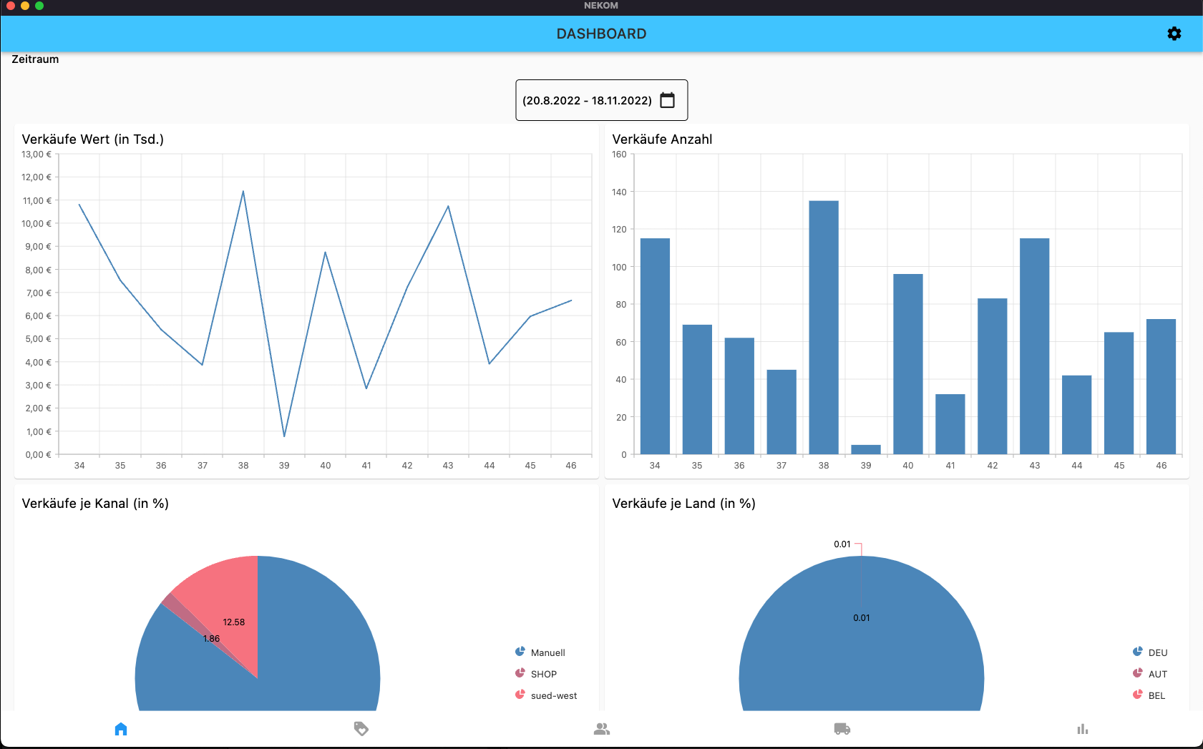Open the price tag products tab
Screen dimensions: 1203x749
pos(361,729)
